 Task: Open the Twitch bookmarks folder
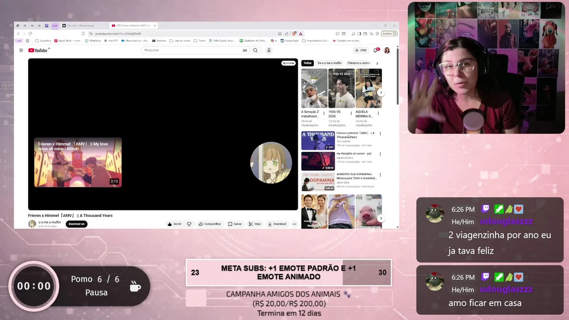pos(200,40)
